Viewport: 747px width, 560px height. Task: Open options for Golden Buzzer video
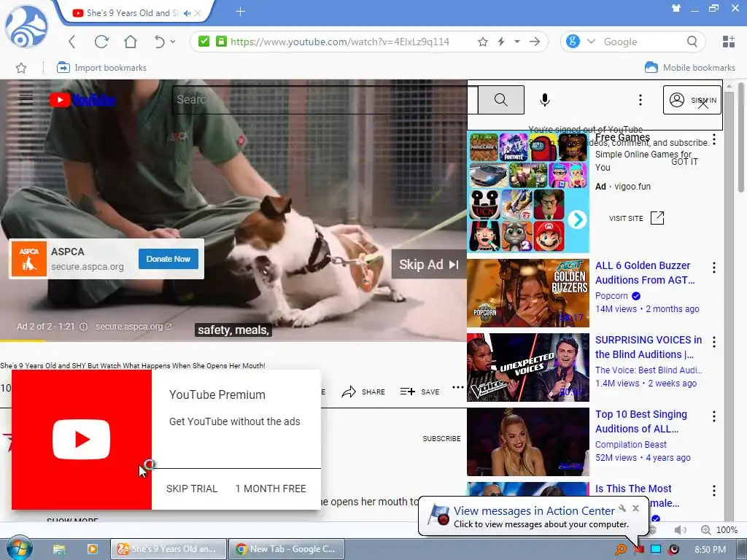pyautogui.click(x=714, y=268)
